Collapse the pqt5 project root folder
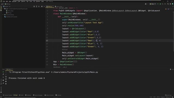Viewport: 174px width, 98px height. 3,9
